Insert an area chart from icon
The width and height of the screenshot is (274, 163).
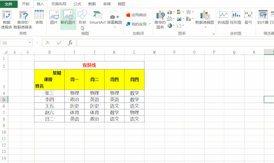179,18
